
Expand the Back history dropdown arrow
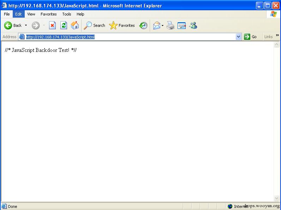tap(26, 25)
